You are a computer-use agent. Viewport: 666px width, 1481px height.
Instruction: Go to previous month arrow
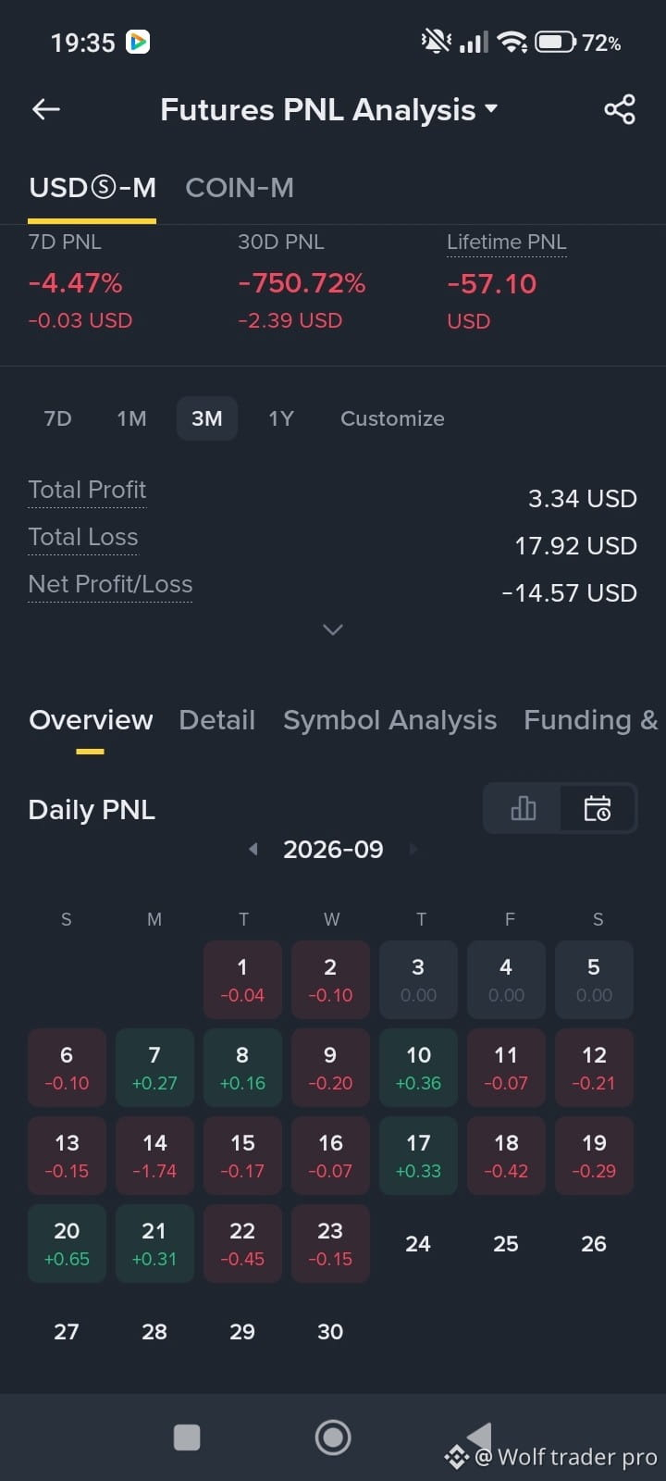click(253, 849)
